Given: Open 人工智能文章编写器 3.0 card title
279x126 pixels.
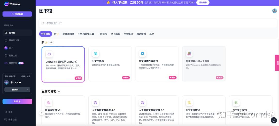Looking at the screenshot, I should pyautogui.click(x=152, y=110).
